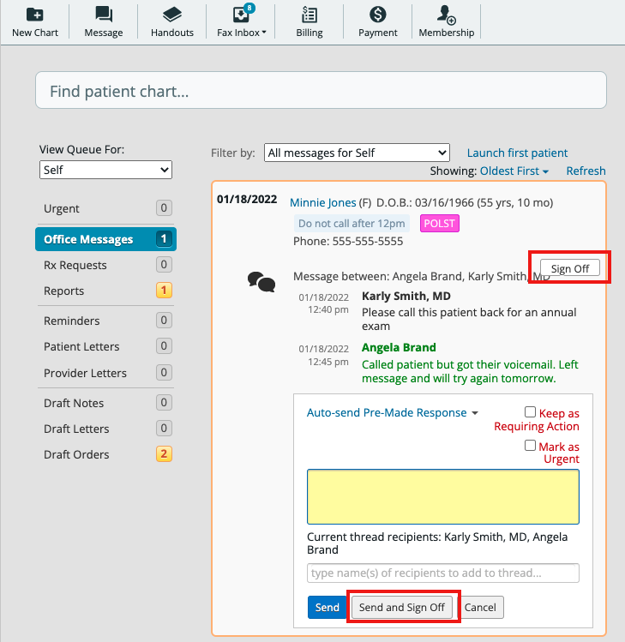625x642 pixels.
Task: Toggle Mark as Urgent checkbox
Action: click(530, 446)
